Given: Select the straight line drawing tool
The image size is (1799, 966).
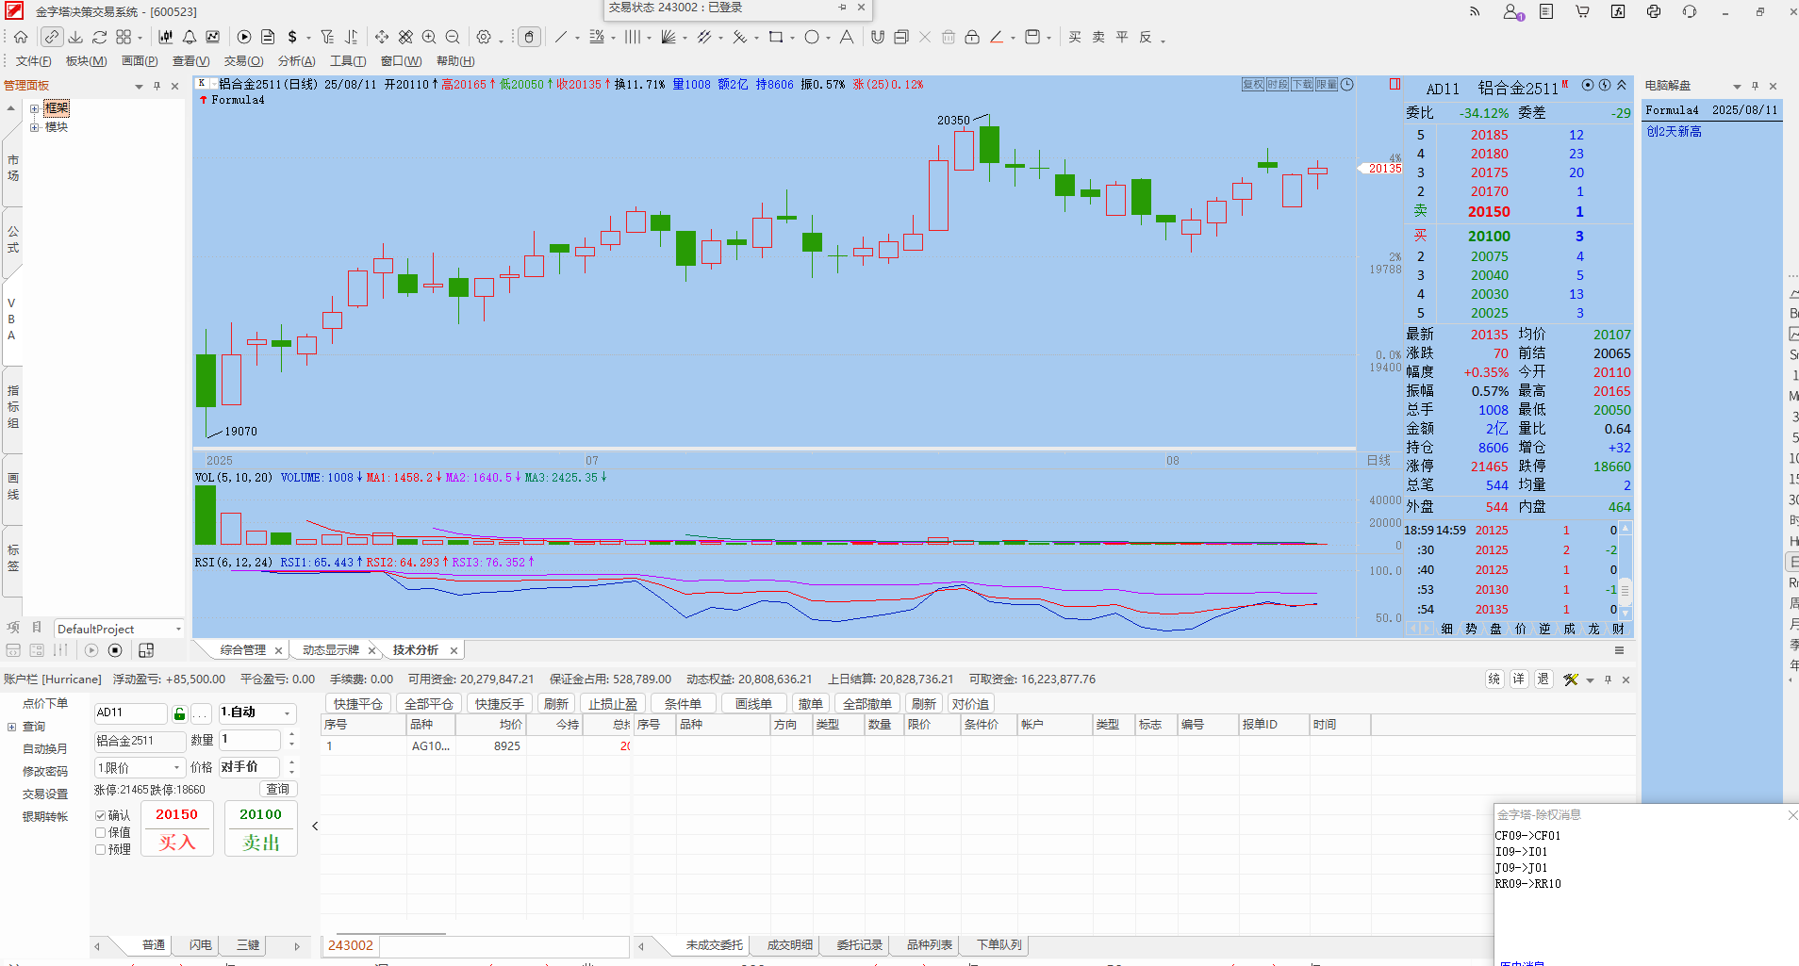Looking at the screenshot, I should pos(561,37).
